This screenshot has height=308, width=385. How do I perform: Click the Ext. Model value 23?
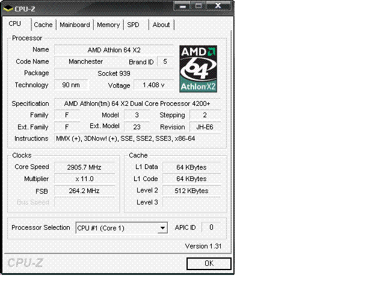pyautogui.click(x=137, y=127)
